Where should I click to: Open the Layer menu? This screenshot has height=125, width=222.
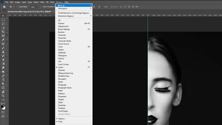[x=24, y=2]
